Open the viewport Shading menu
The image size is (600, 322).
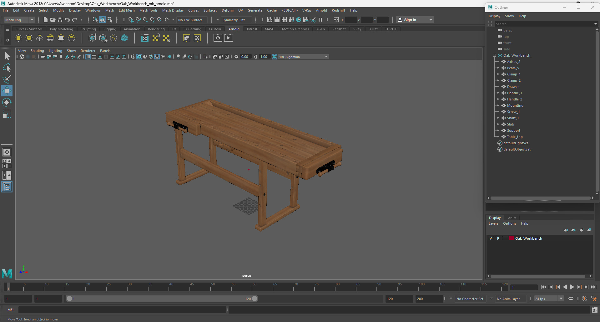(37, 51)
